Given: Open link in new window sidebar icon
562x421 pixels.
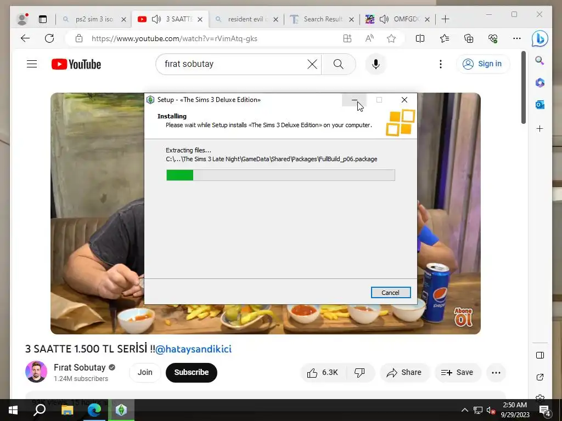Looking at the screenshot, I should tap(540, 377).
